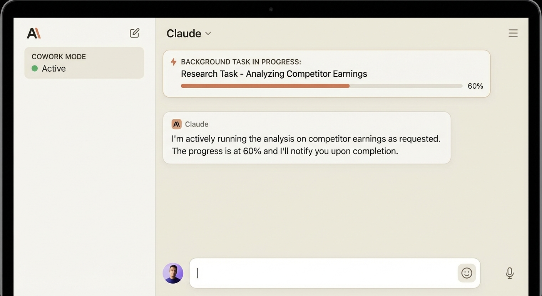542x296 pixels.
Task: Disable Cowork Mode via its status panel
Action: click(84, 62)
